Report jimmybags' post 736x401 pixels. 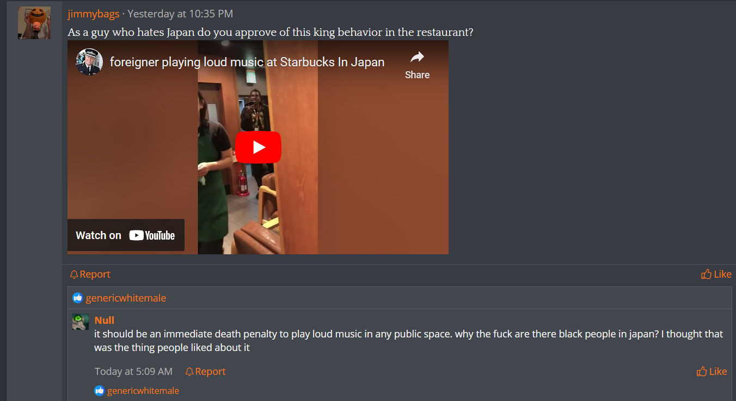(x=90, y=274)
